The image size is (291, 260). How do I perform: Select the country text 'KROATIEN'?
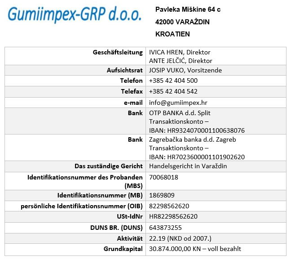pos(172,34)
